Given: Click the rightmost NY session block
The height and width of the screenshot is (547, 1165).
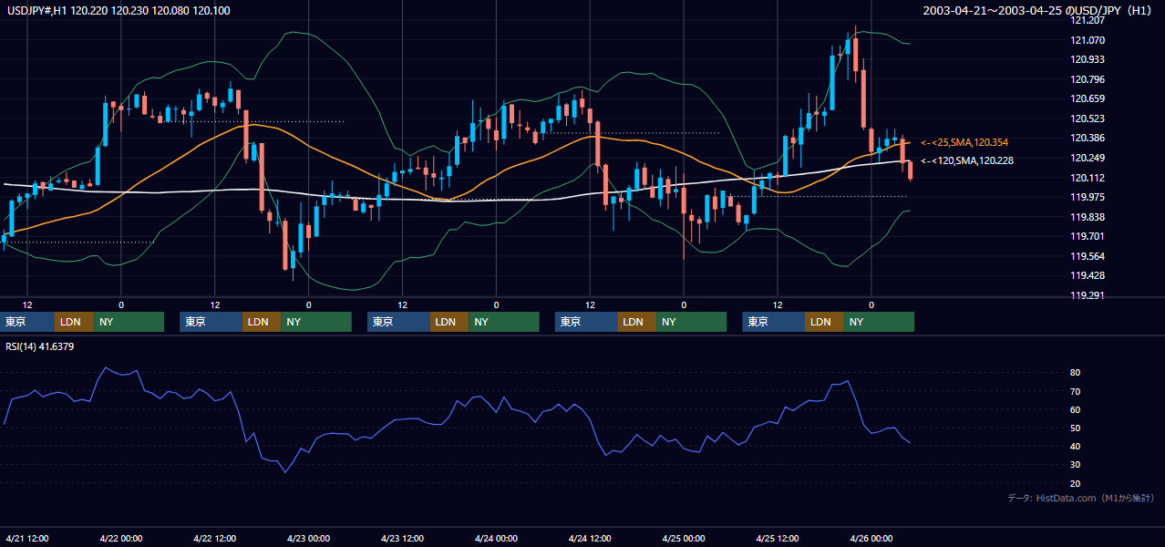Looking at the screenshot, I should [879, 322].
